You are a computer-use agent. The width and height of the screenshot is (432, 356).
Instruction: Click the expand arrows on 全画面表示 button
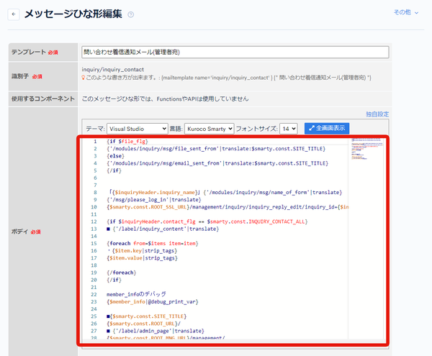[x=312, y=128]
